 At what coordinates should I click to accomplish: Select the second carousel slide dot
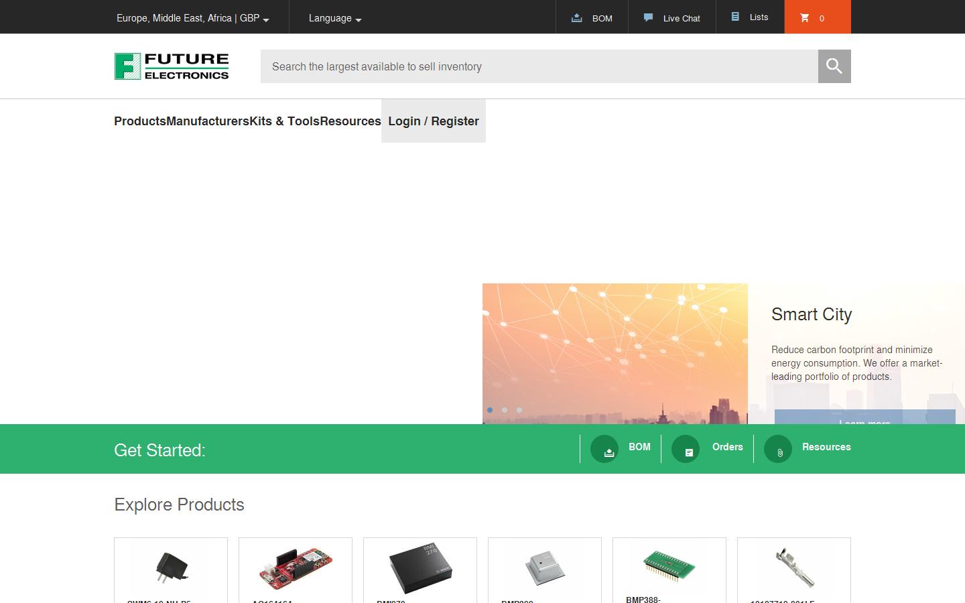tap(505, 410)
